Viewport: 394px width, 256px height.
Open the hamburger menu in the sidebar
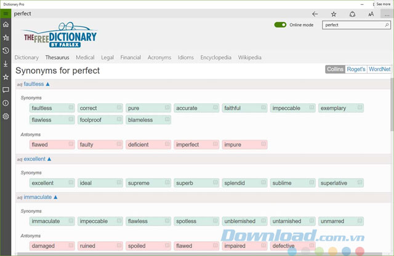[x=6, y=14]
